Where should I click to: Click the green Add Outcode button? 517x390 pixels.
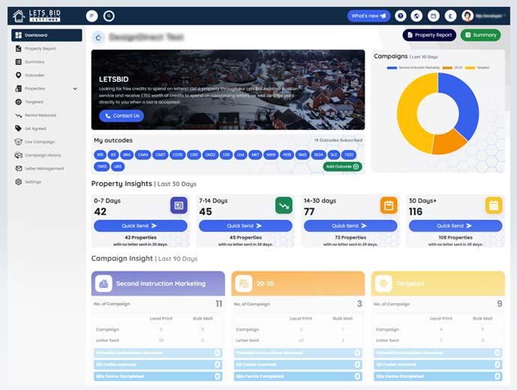[x=342, y=166]
